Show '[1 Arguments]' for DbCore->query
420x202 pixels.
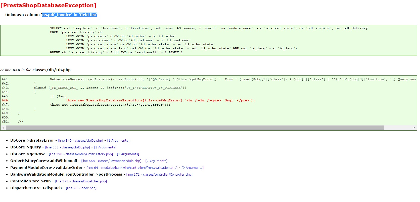pyautogui.click(x=105, y=147)
